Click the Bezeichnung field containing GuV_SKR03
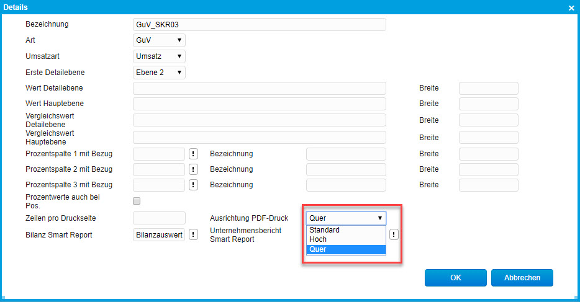The height and width of the screenshot is (302, 580). (x=260, y=25)
